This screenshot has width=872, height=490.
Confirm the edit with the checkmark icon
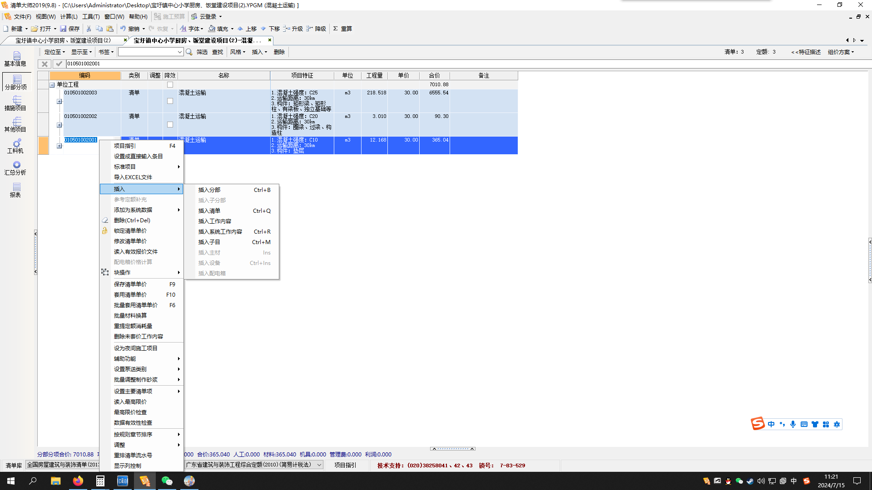pyautogui.click(x=59, y=64)
